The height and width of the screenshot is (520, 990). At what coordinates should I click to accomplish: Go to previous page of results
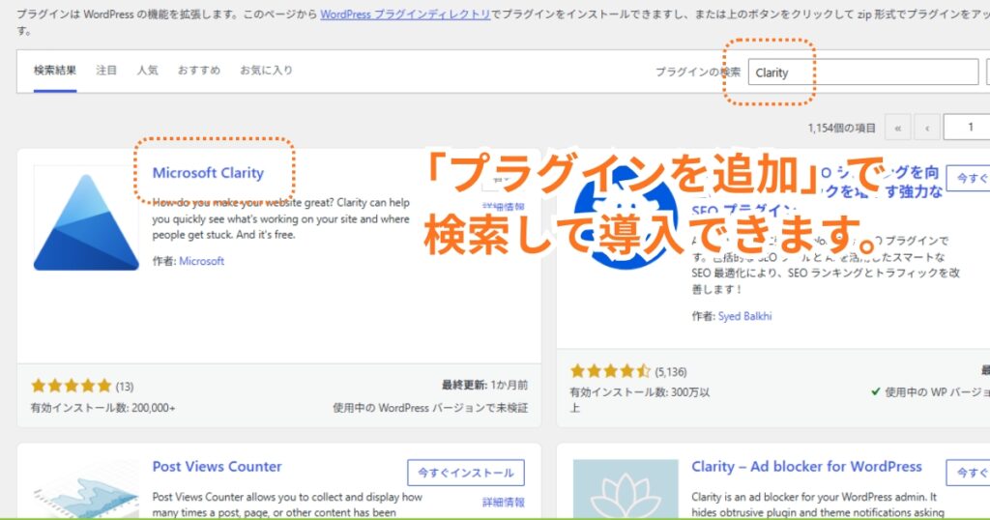click(x=927, y=128)
